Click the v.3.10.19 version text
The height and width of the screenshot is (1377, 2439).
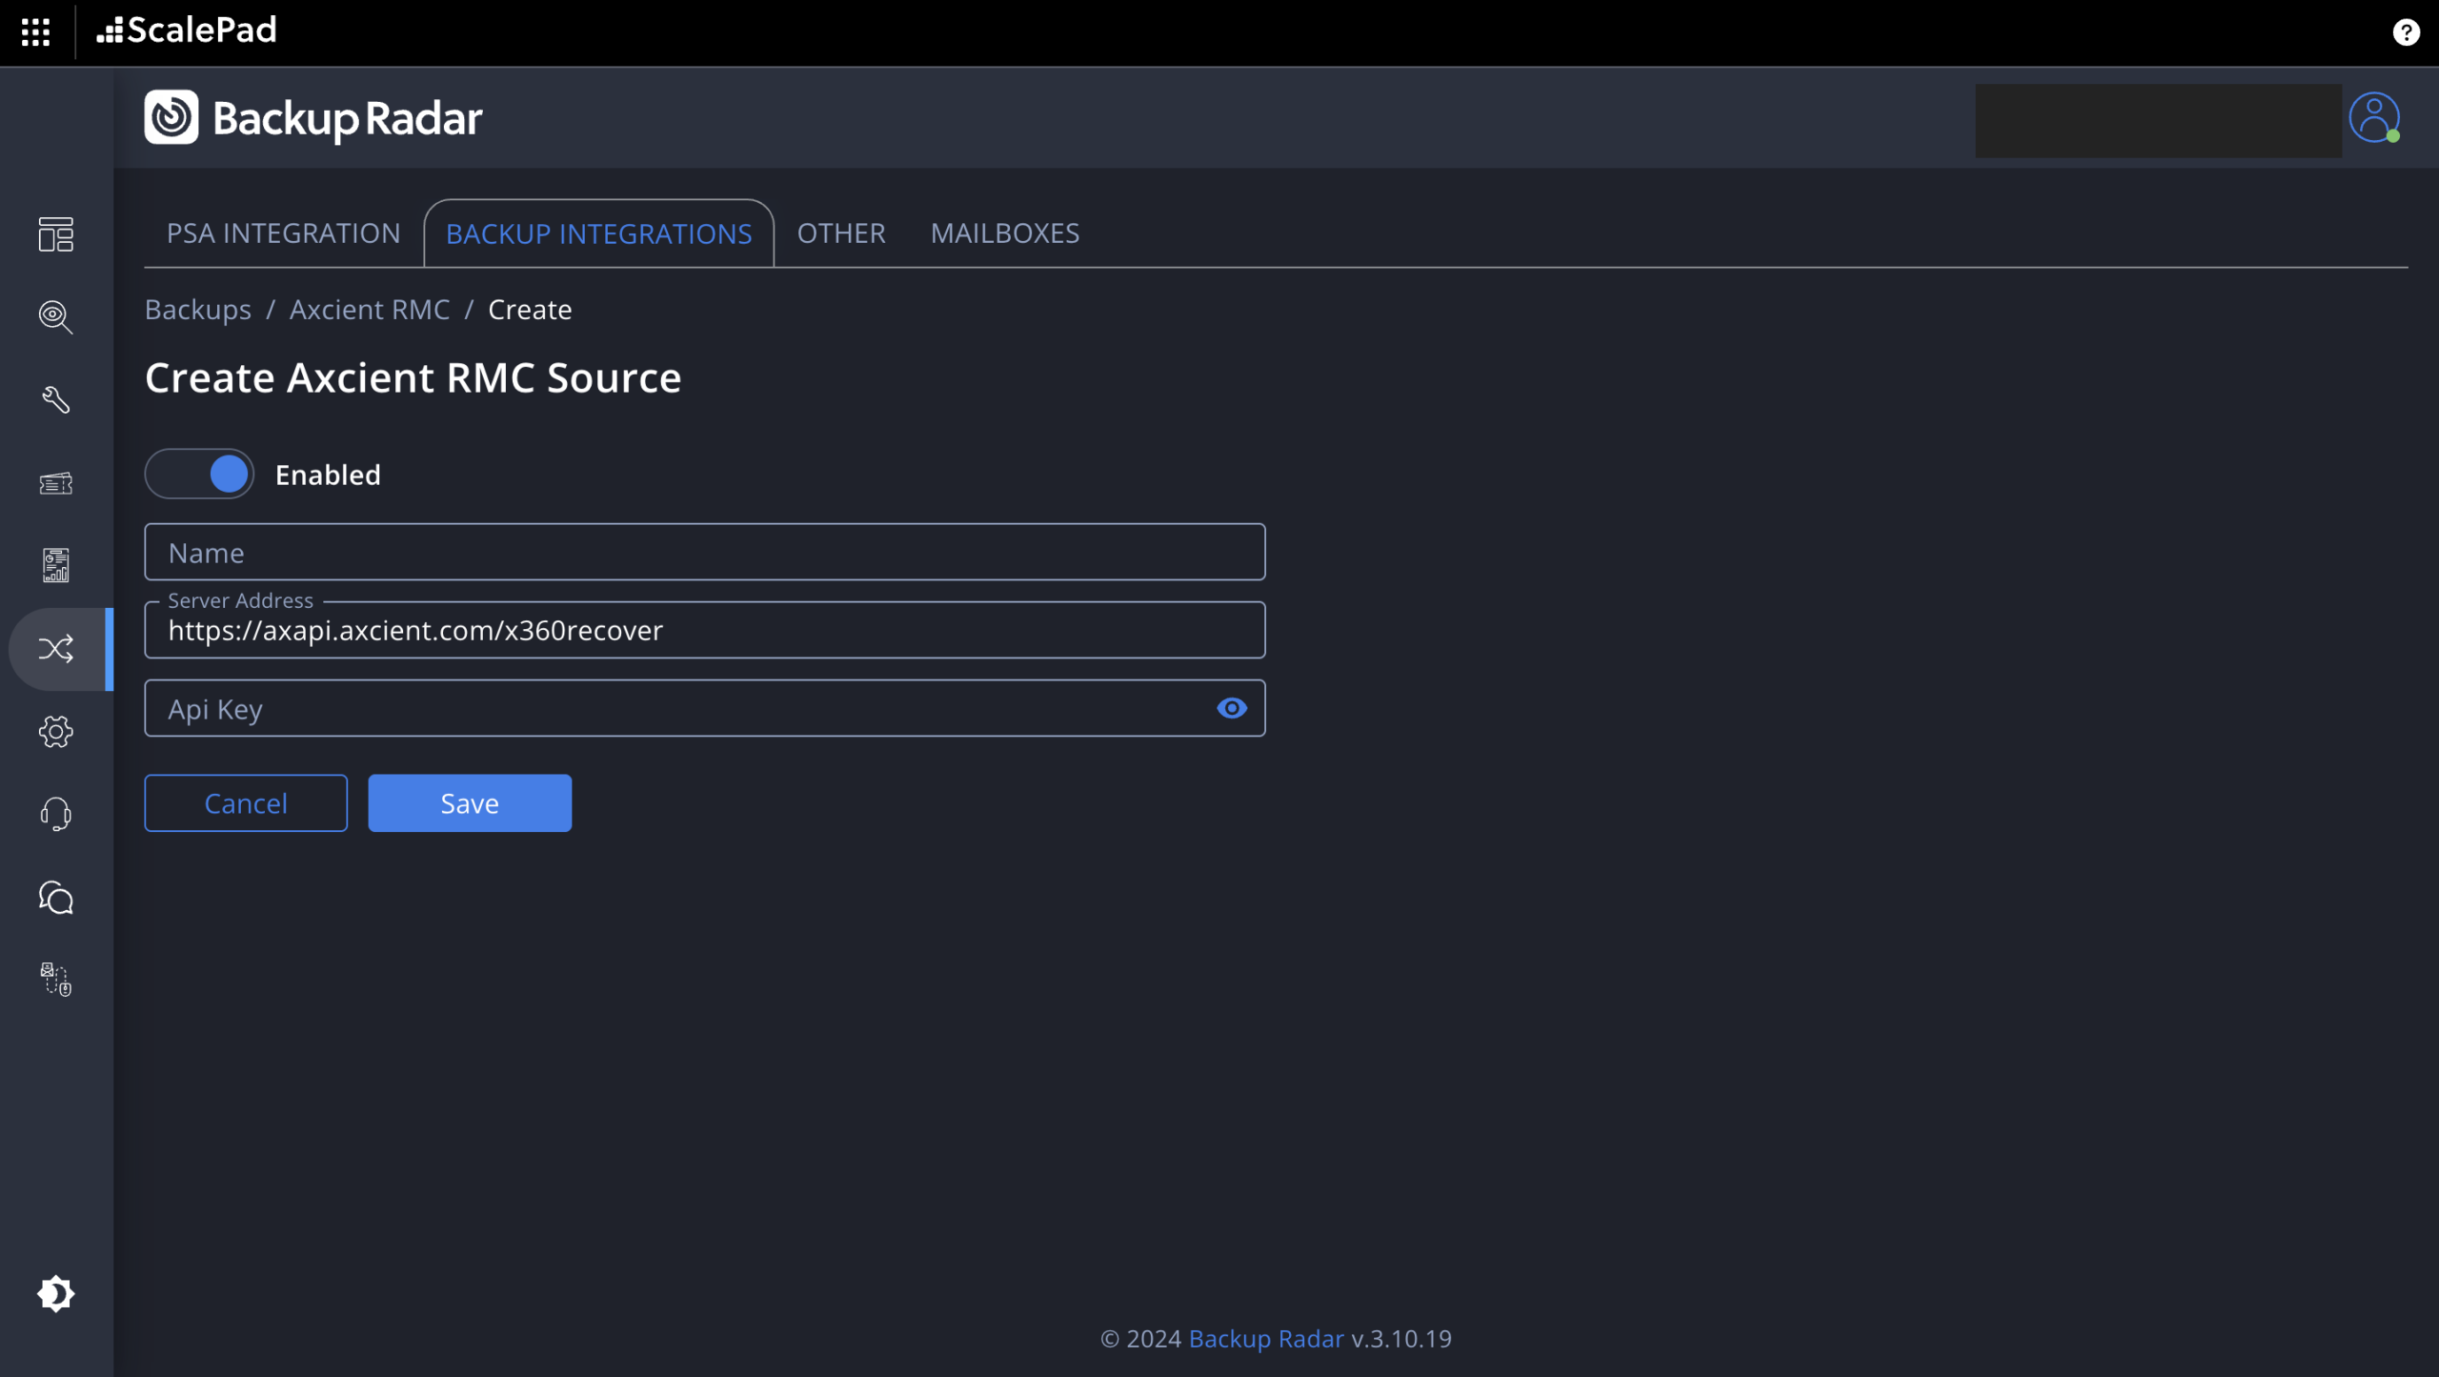pos(1401,1339)
